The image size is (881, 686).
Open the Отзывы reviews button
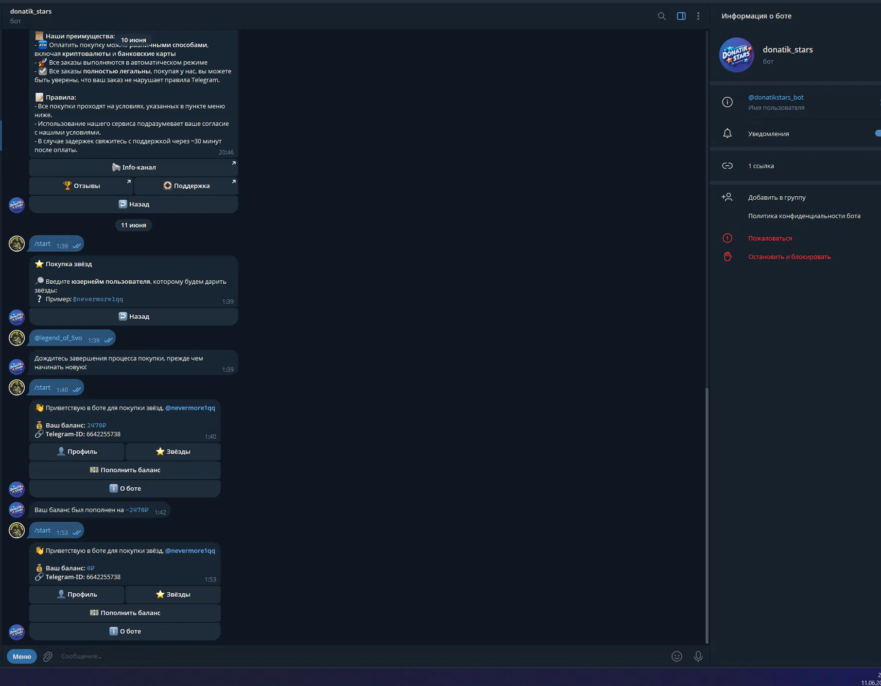81,186
